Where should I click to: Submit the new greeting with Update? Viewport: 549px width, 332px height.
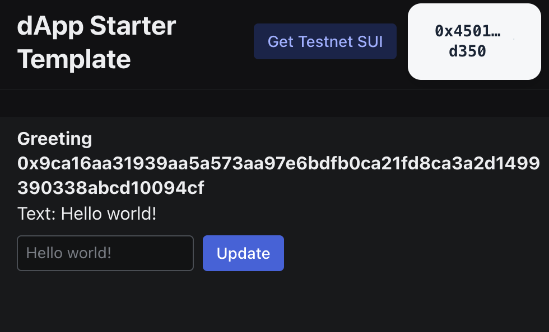pyautogui.click(x=243, y=253)
